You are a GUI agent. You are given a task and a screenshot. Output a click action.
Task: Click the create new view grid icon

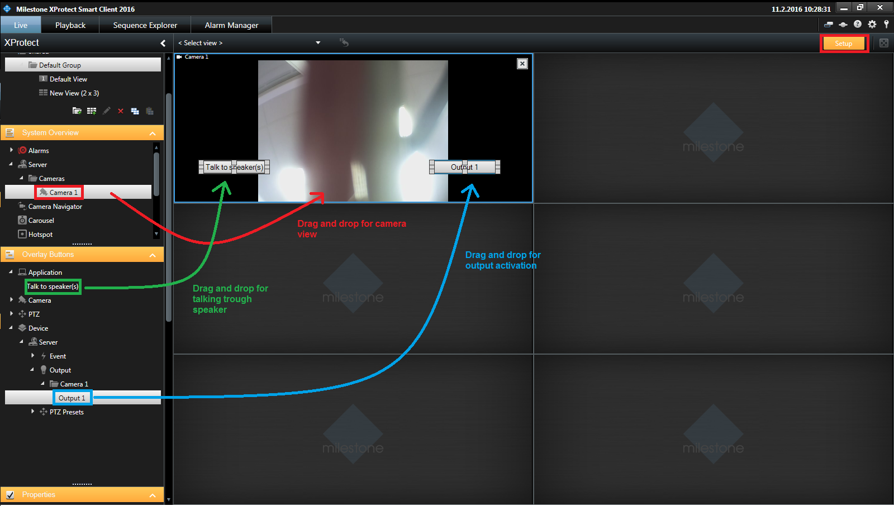(92, 111)
